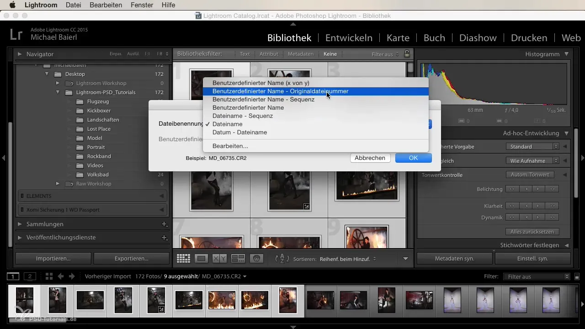Add publish service with plus icon
This screenshot has width=585, height=329.
[x=164, y=238]
